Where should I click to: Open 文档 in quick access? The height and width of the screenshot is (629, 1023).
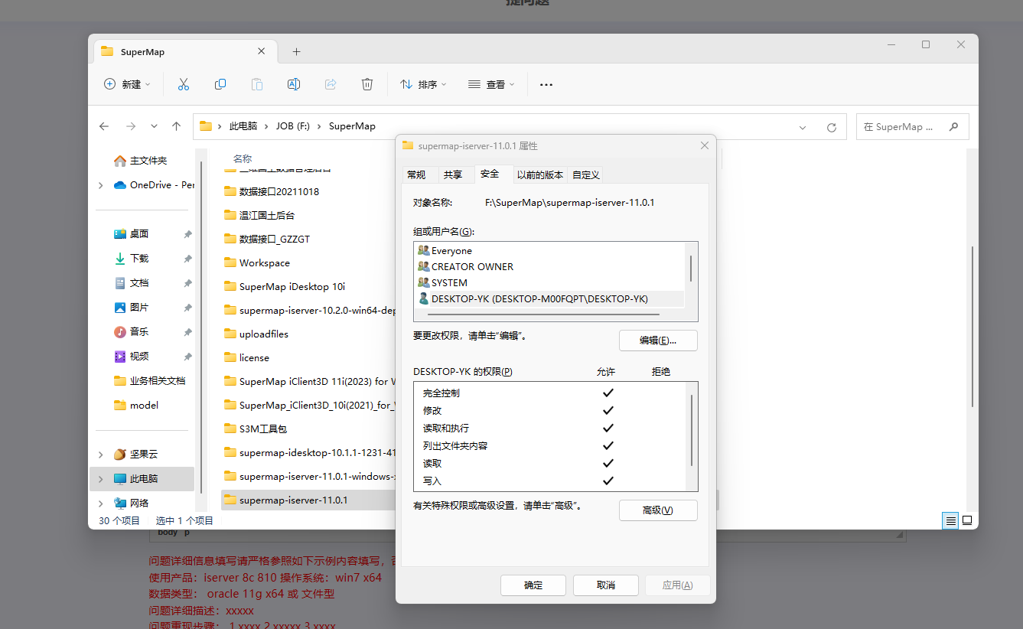139,283
